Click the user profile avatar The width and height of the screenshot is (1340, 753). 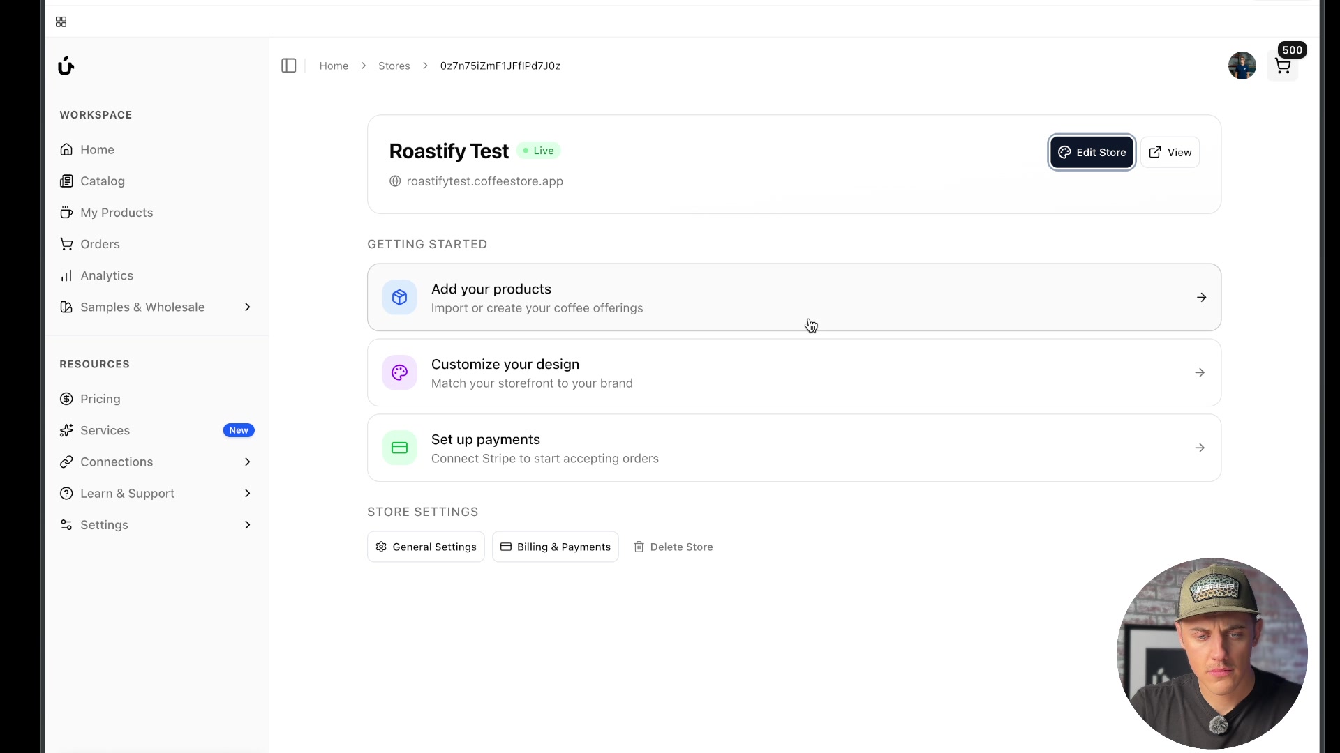[x=1242, y=66]
